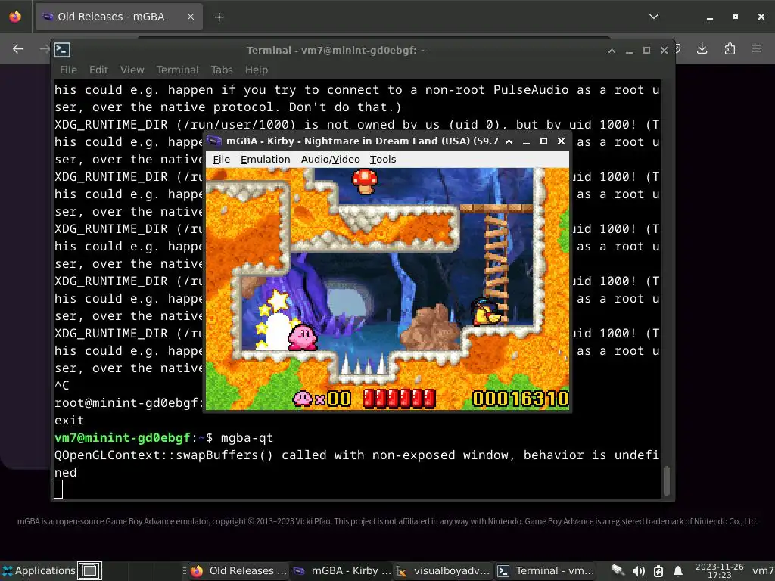
Task: Click the battery power tray icon
Action: (658, 570)
